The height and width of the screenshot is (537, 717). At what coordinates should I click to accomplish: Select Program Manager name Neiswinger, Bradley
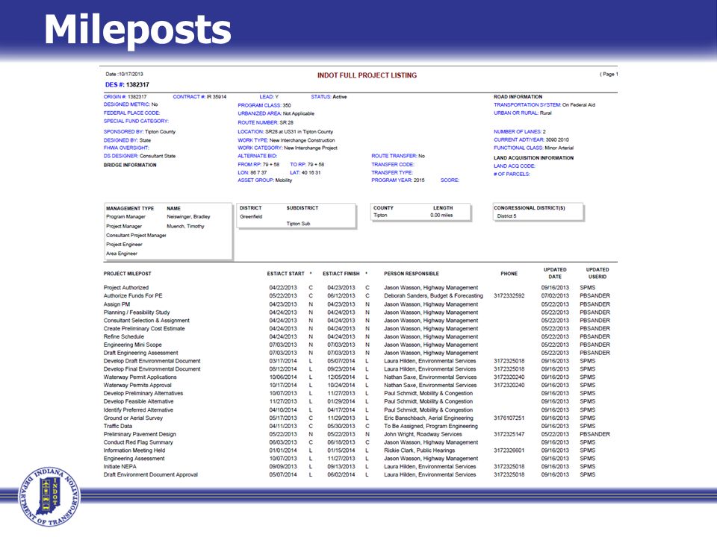188,216
